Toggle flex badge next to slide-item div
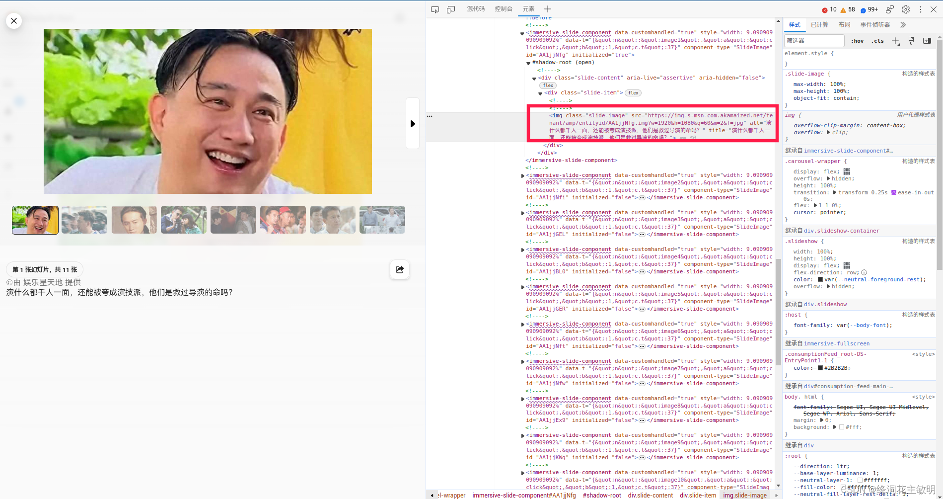943x499 pixels. click(633, 93)
